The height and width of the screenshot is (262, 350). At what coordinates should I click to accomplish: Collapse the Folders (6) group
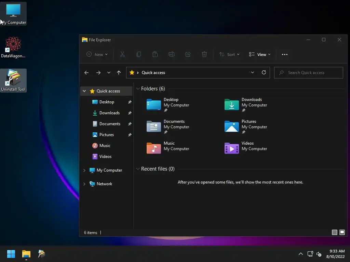point(138,89)
